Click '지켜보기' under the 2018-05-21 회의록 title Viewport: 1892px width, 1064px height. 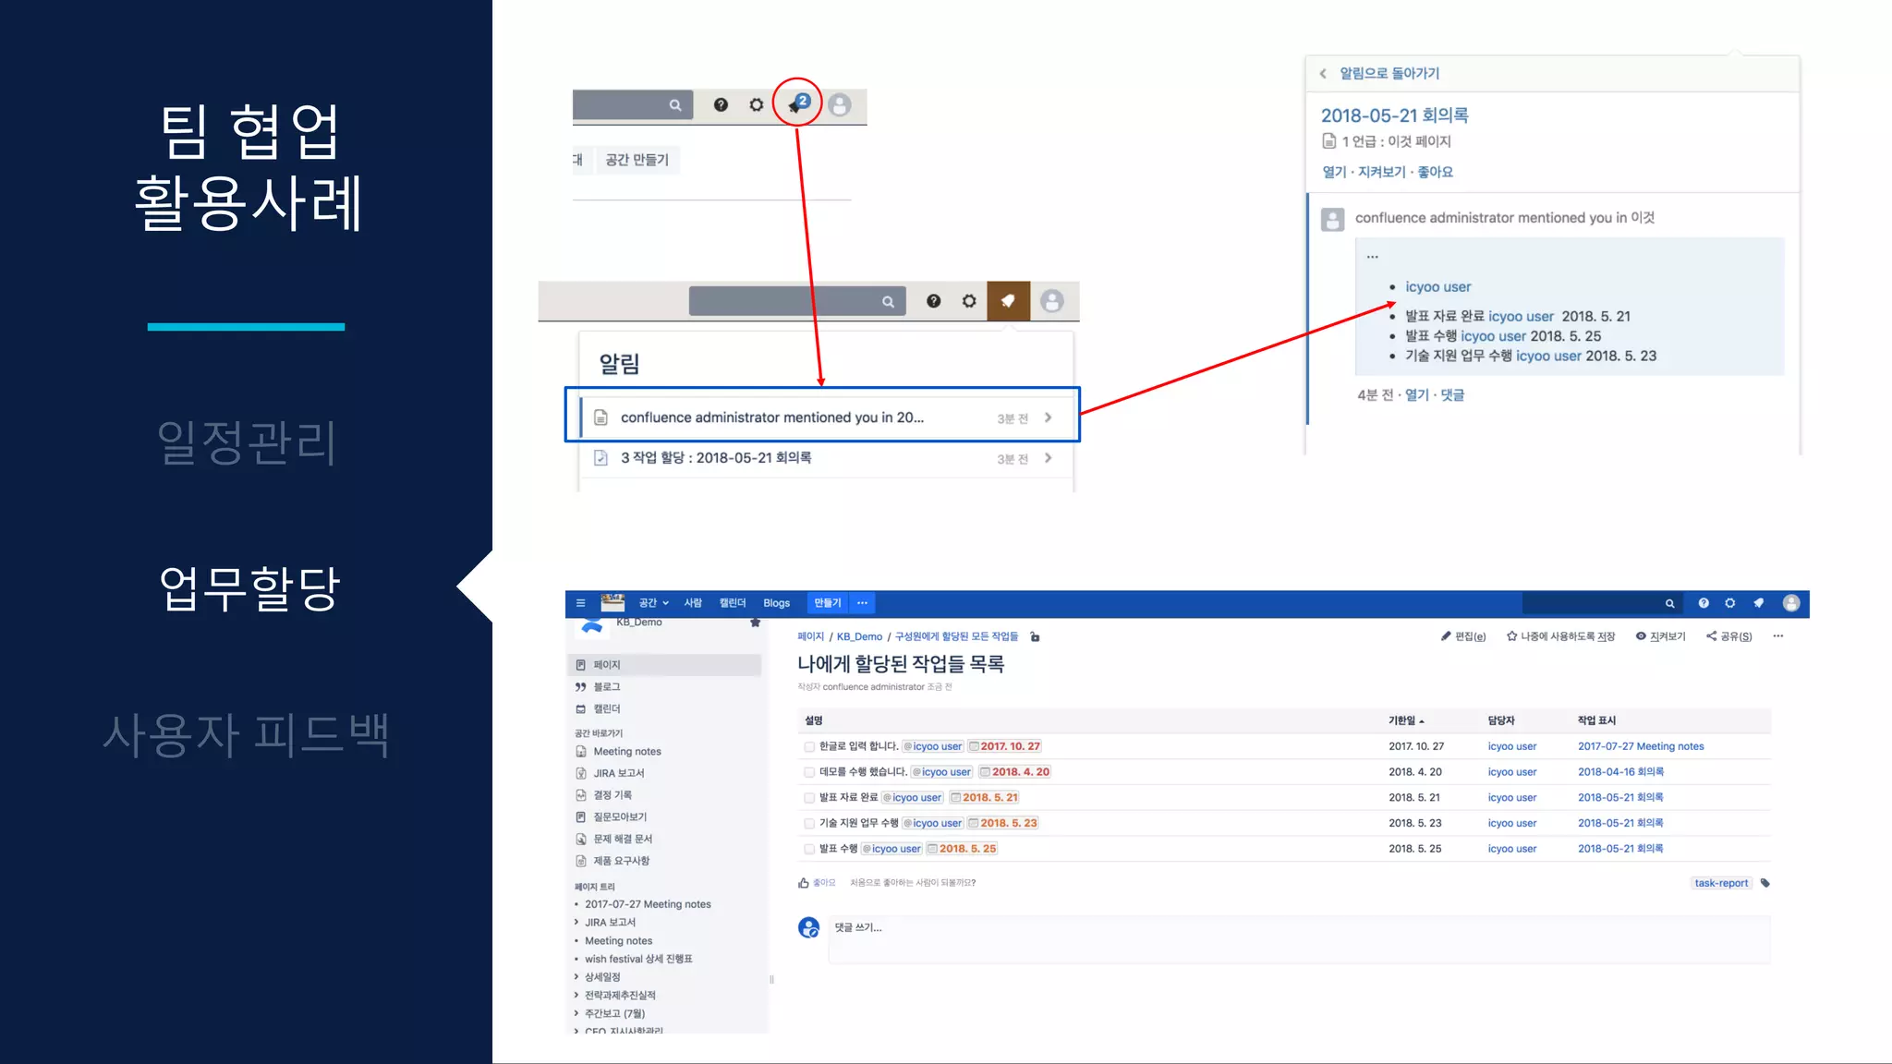tap(1381, 172)
